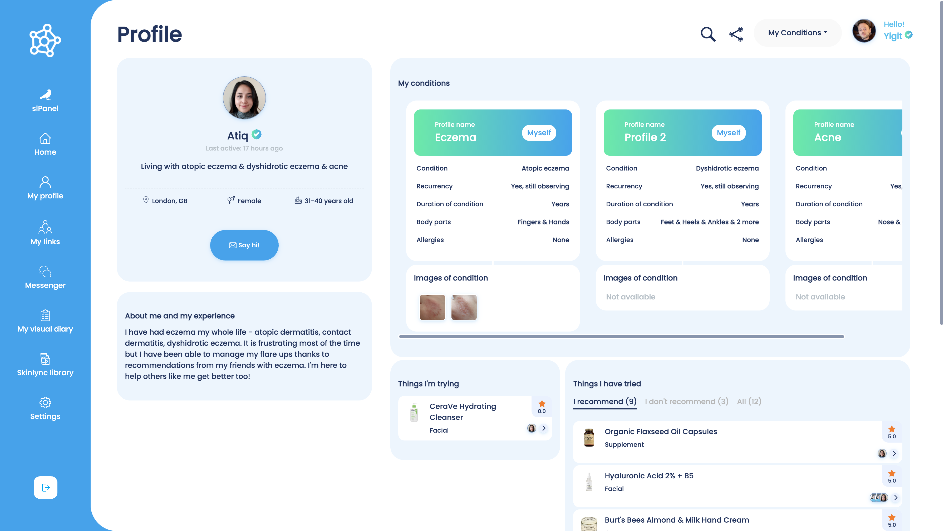This screenshot has width=944, height=531.
Task: Expand the My Conditions dropdown
Action: pyautogui.click(x=797, y=33)
